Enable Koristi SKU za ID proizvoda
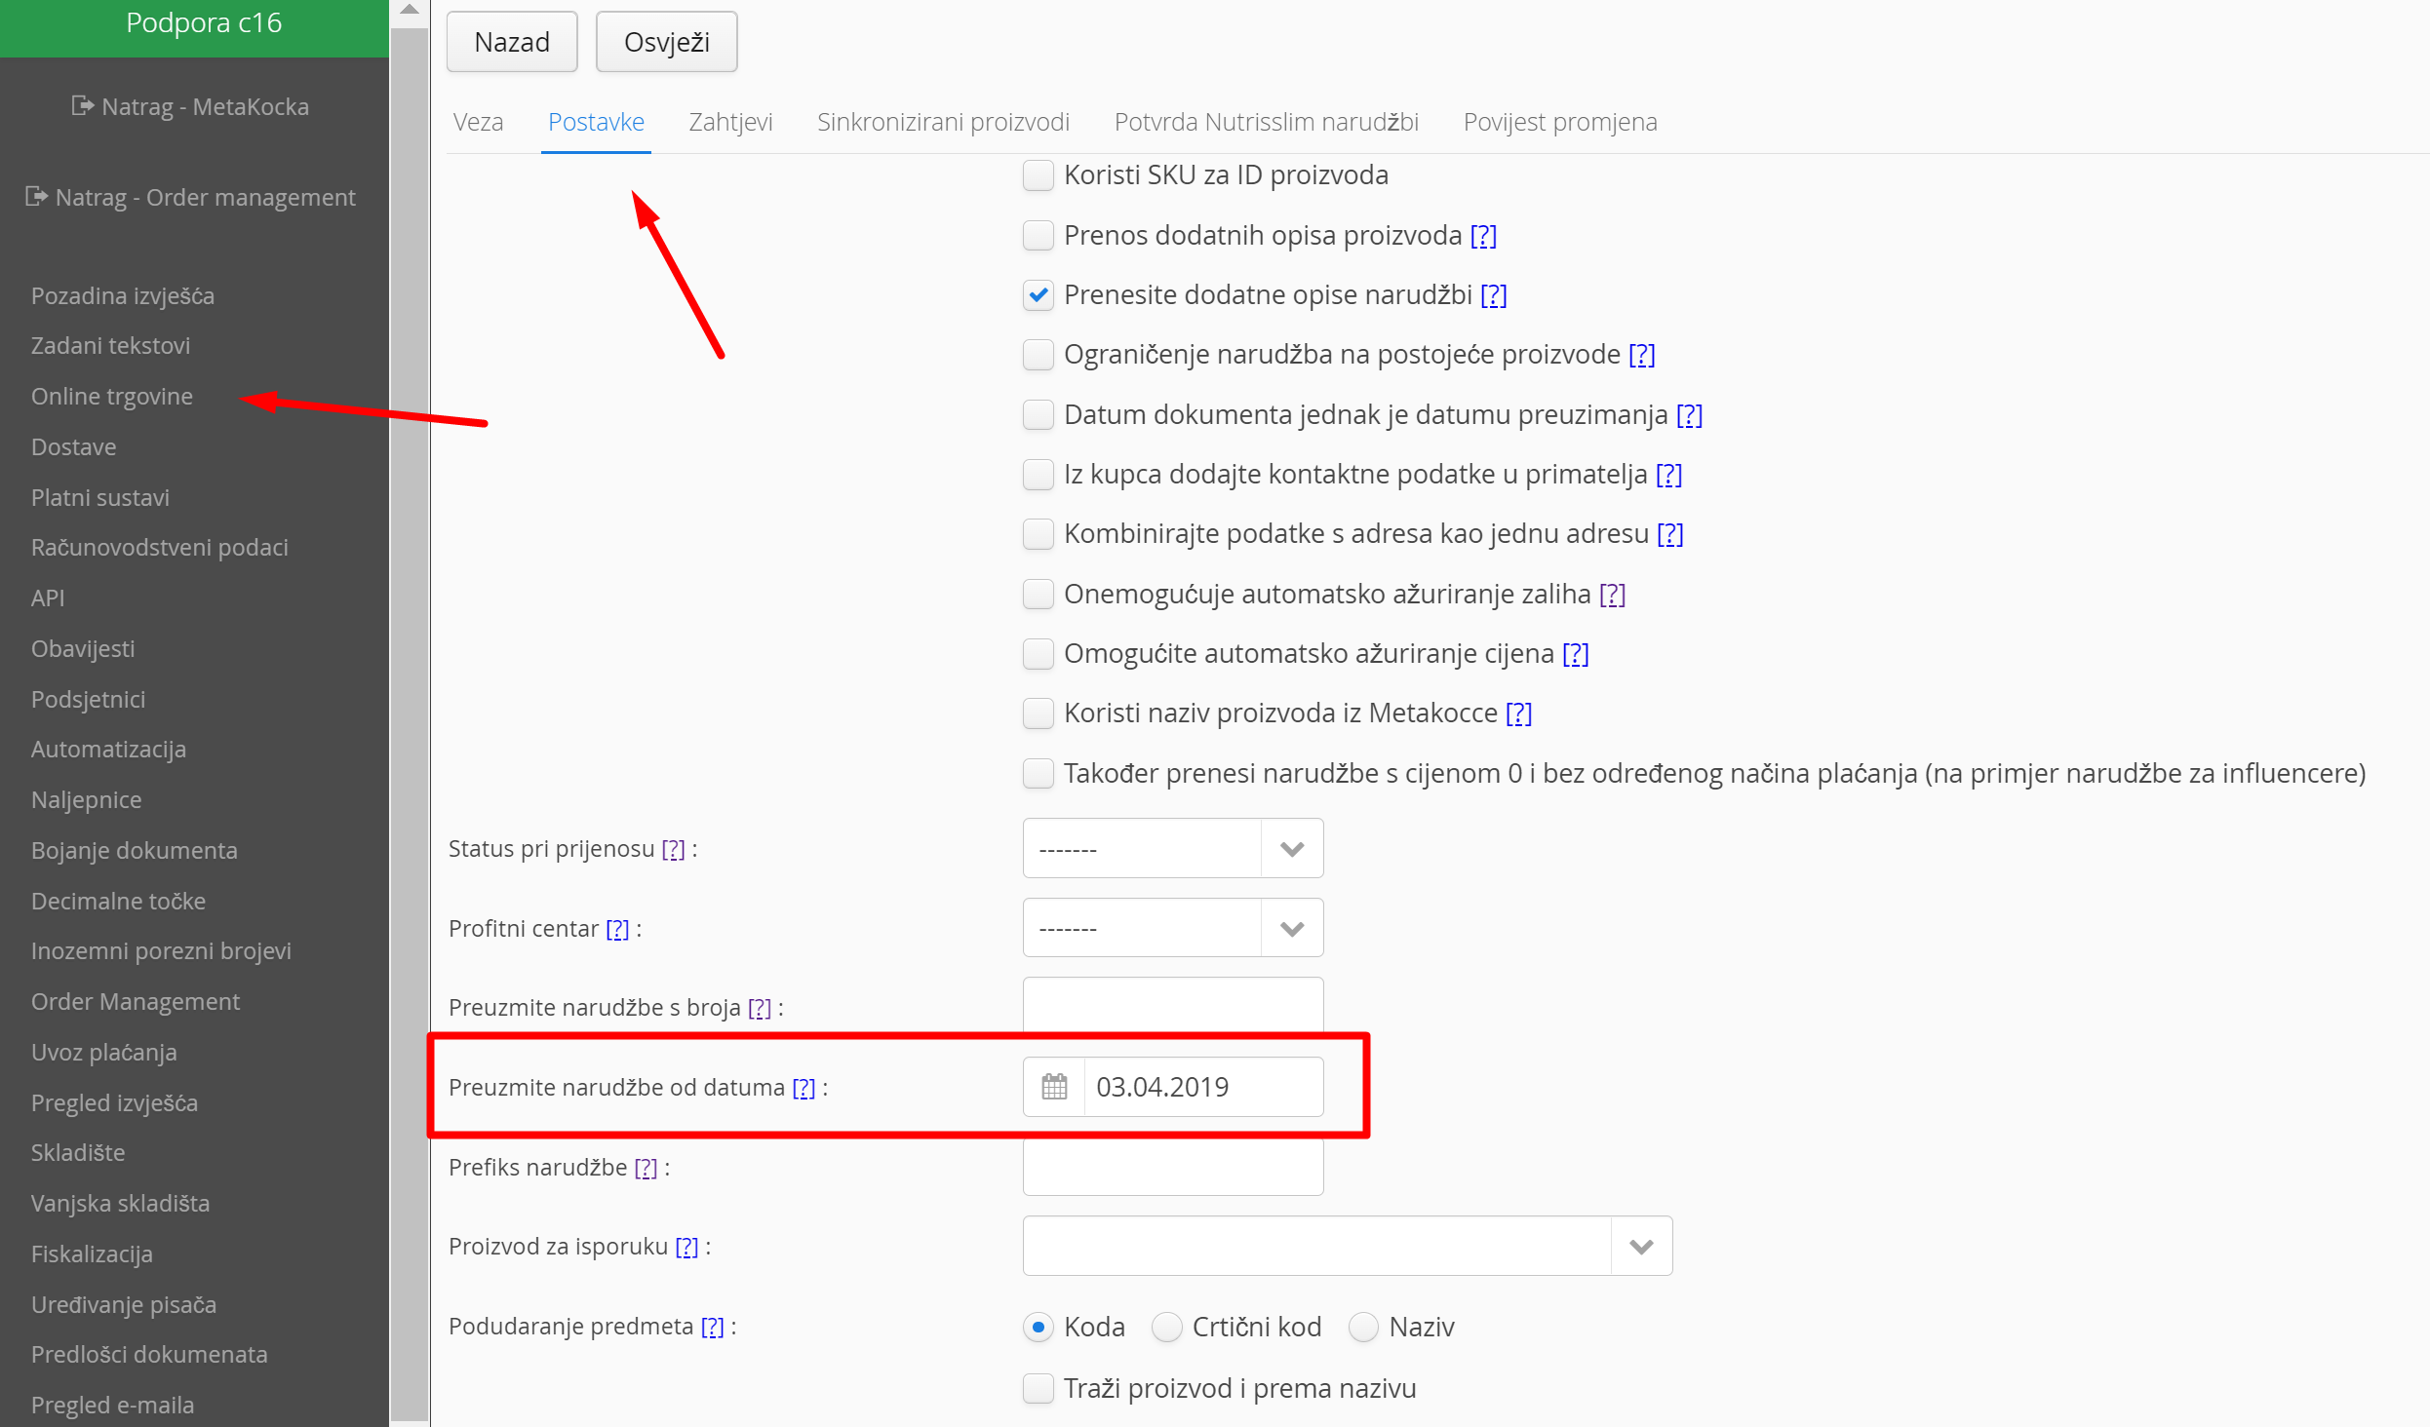Screen dimensions: 2430x1427 click(1039, 175)
